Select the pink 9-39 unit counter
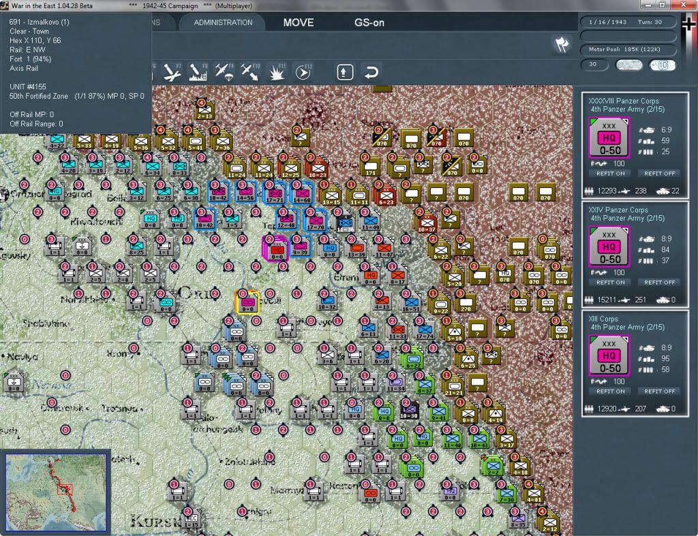Viewport: 698px width, 536px height. click(x=301, y=247)
